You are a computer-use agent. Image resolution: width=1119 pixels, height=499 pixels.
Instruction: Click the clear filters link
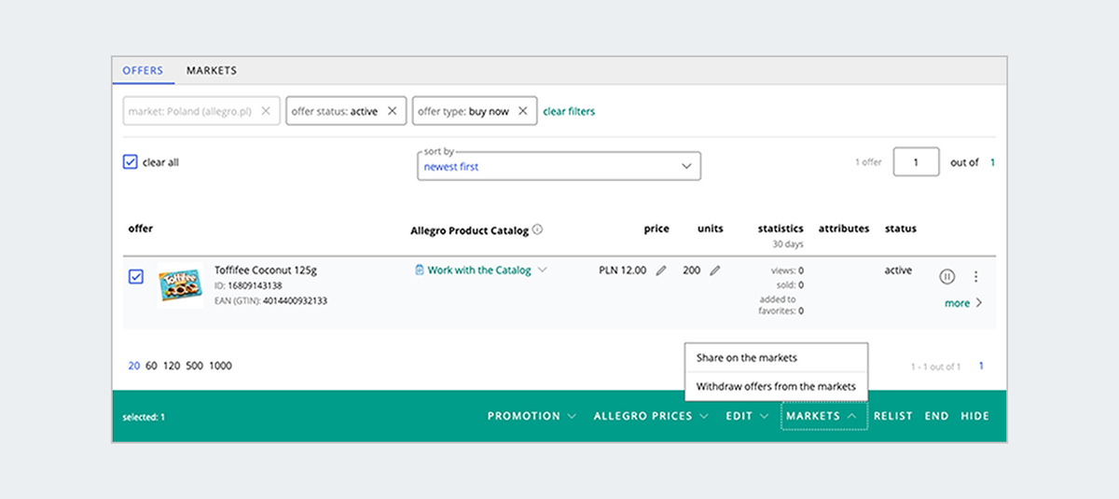[x=569, y=111]
